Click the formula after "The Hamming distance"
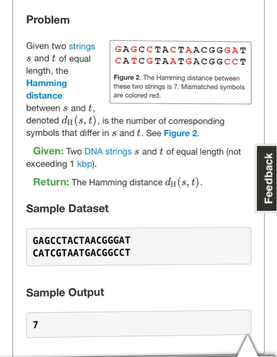This screenshot has width=277, height=357. [184, 182]
